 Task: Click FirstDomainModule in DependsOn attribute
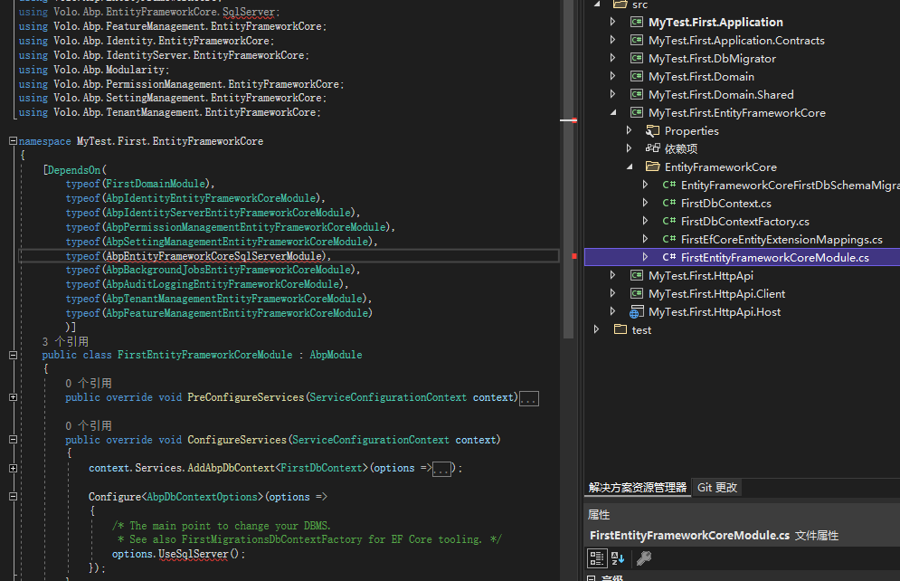coord(156,184)
